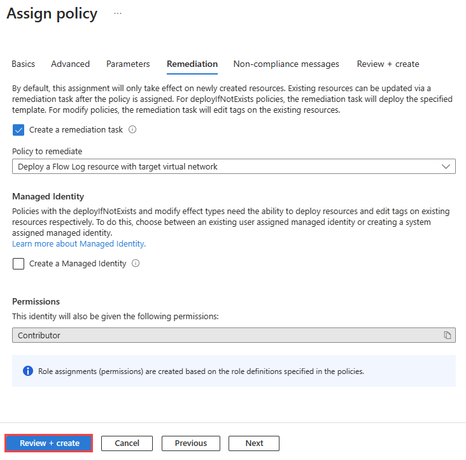This screenshot has width=466, height=460.
Task: Open the Learn more about Managed Identity link
Action: click(79, 243)
